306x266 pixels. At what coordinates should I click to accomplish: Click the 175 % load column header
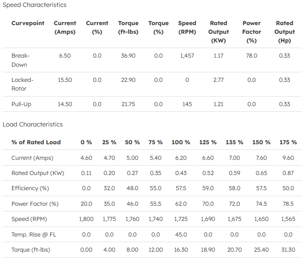[x=288, y=142]
